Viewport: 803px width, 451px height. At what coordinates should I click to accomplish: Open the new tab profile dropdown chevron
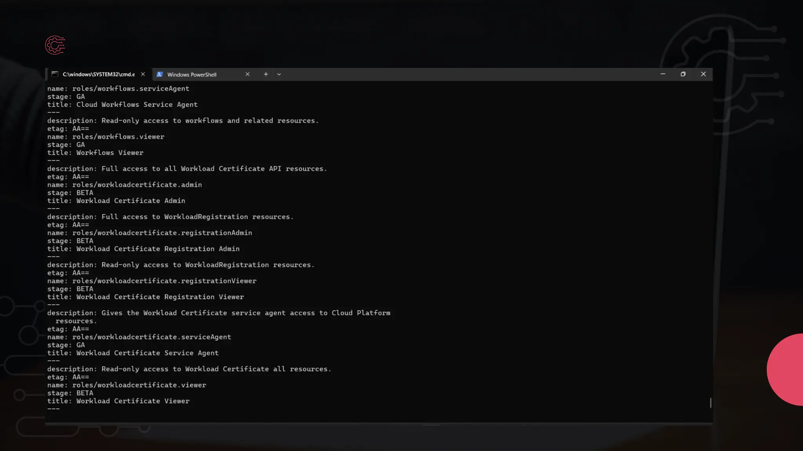pyautogui.click(x=279, y=74)
